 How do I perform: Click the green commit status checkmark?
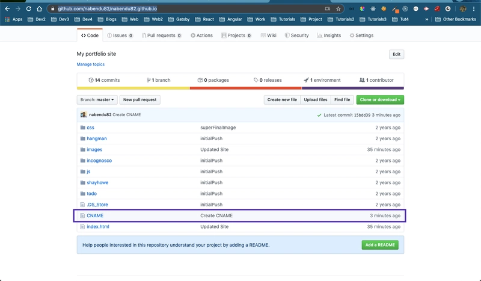tap(319, 115)
